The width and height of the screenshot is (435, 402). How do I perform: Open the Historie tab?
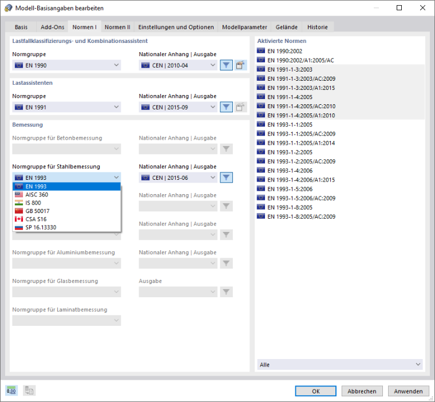(x=318, y=27)
